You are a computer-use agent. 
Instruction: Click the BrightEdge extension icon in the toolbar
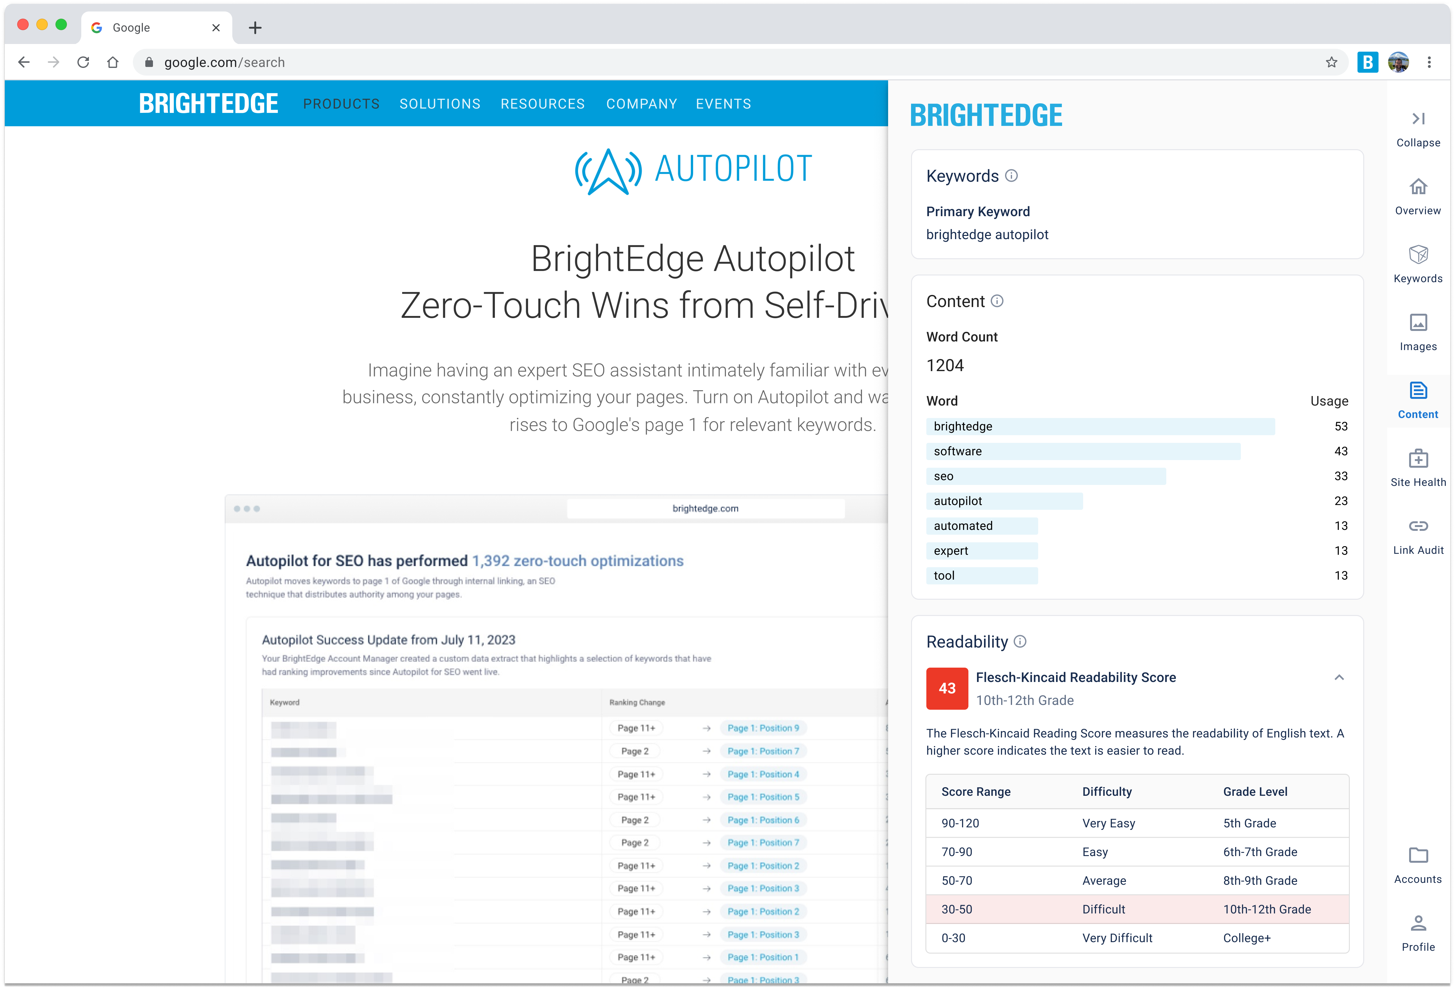coord(1367,62)
